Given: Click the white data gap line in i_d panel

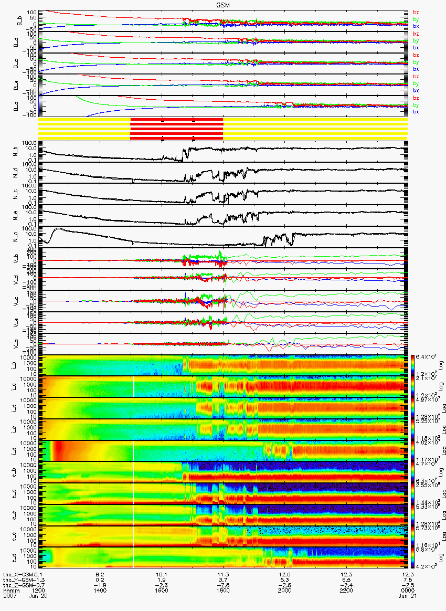Looking at the screenshot, I should tap(134, 386).
